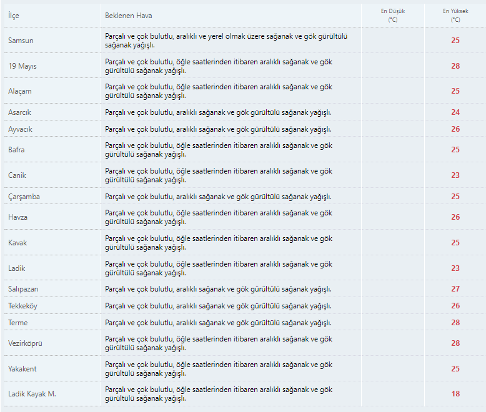Click the Canik weather forecast description
Screen dimensions: 486x412
coord(219,175)
